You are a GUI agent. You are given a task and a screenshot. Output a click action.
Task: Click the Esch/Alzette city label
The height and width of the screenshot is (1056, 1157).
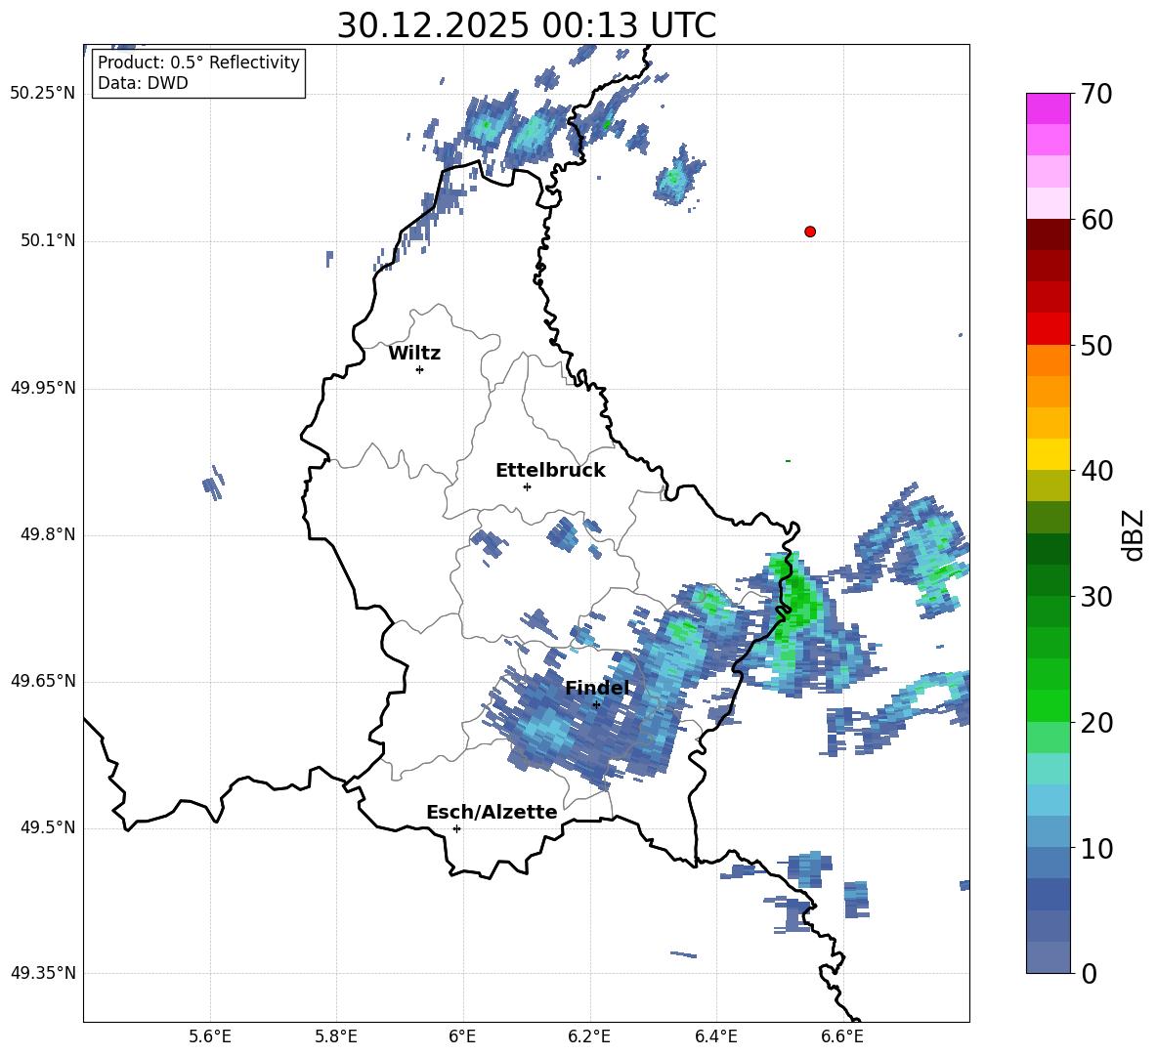(492, 812)
